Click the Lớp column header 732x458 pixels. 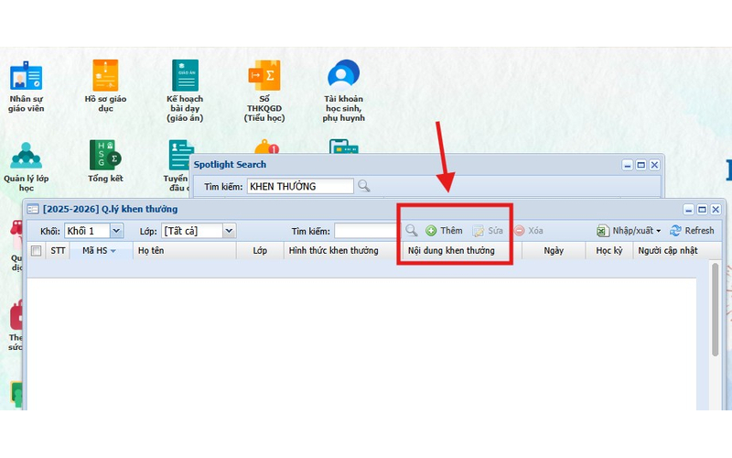pyautogui.click(x=260, y=250)
